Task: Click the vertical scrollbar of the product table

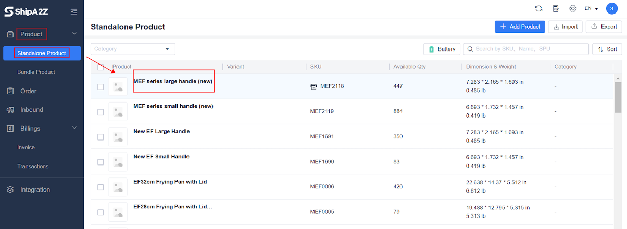Action: [618, 99]
